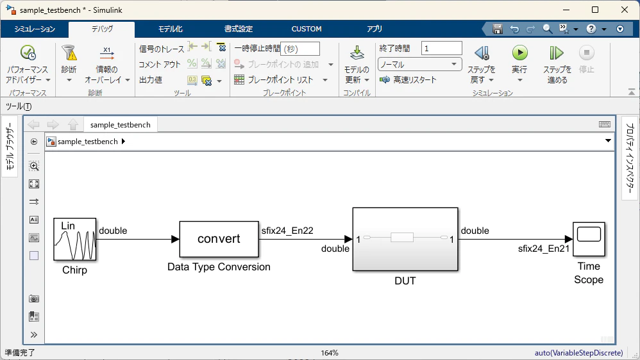
Task: Open the 書式設定 tab
Action: coord(239,29)
